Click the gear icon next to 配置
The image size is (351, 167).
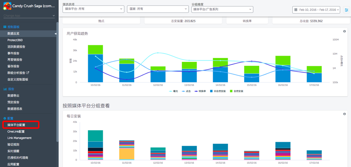point(5,118)
